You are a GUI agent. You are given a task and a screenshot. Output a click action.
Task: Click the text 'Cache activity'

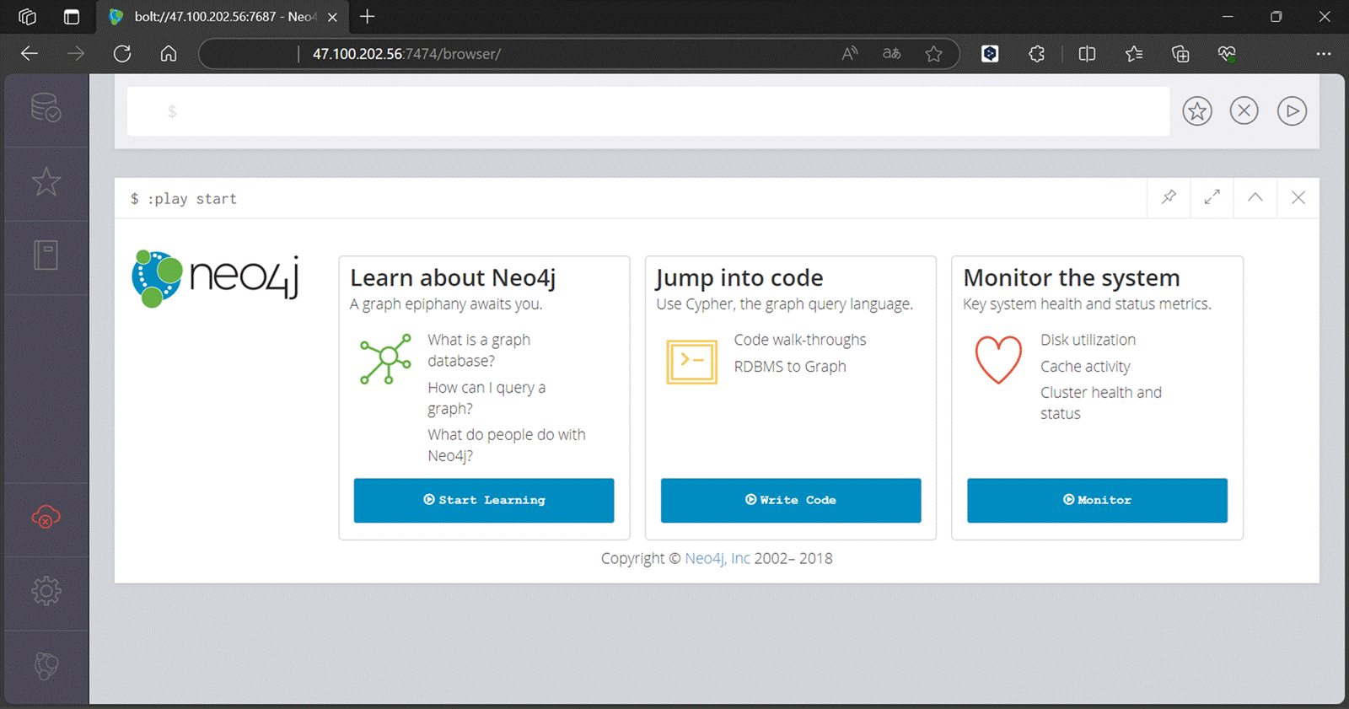point(1085,367)
